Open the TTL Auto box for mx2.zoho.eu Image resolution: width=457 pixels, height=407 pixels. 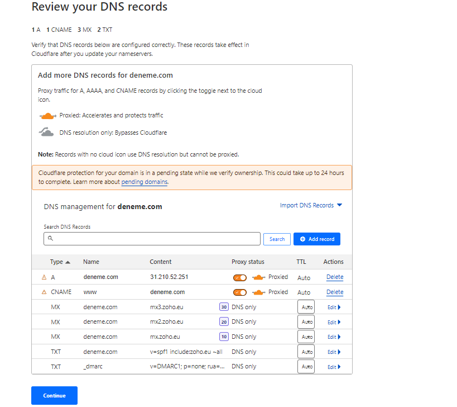point(306,322)
